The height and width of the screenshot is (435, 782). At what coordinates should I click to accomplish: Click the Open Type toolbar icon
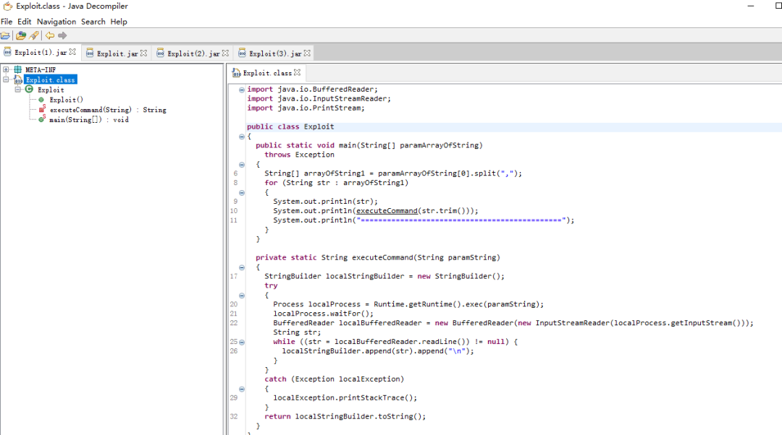coord(21,35)
